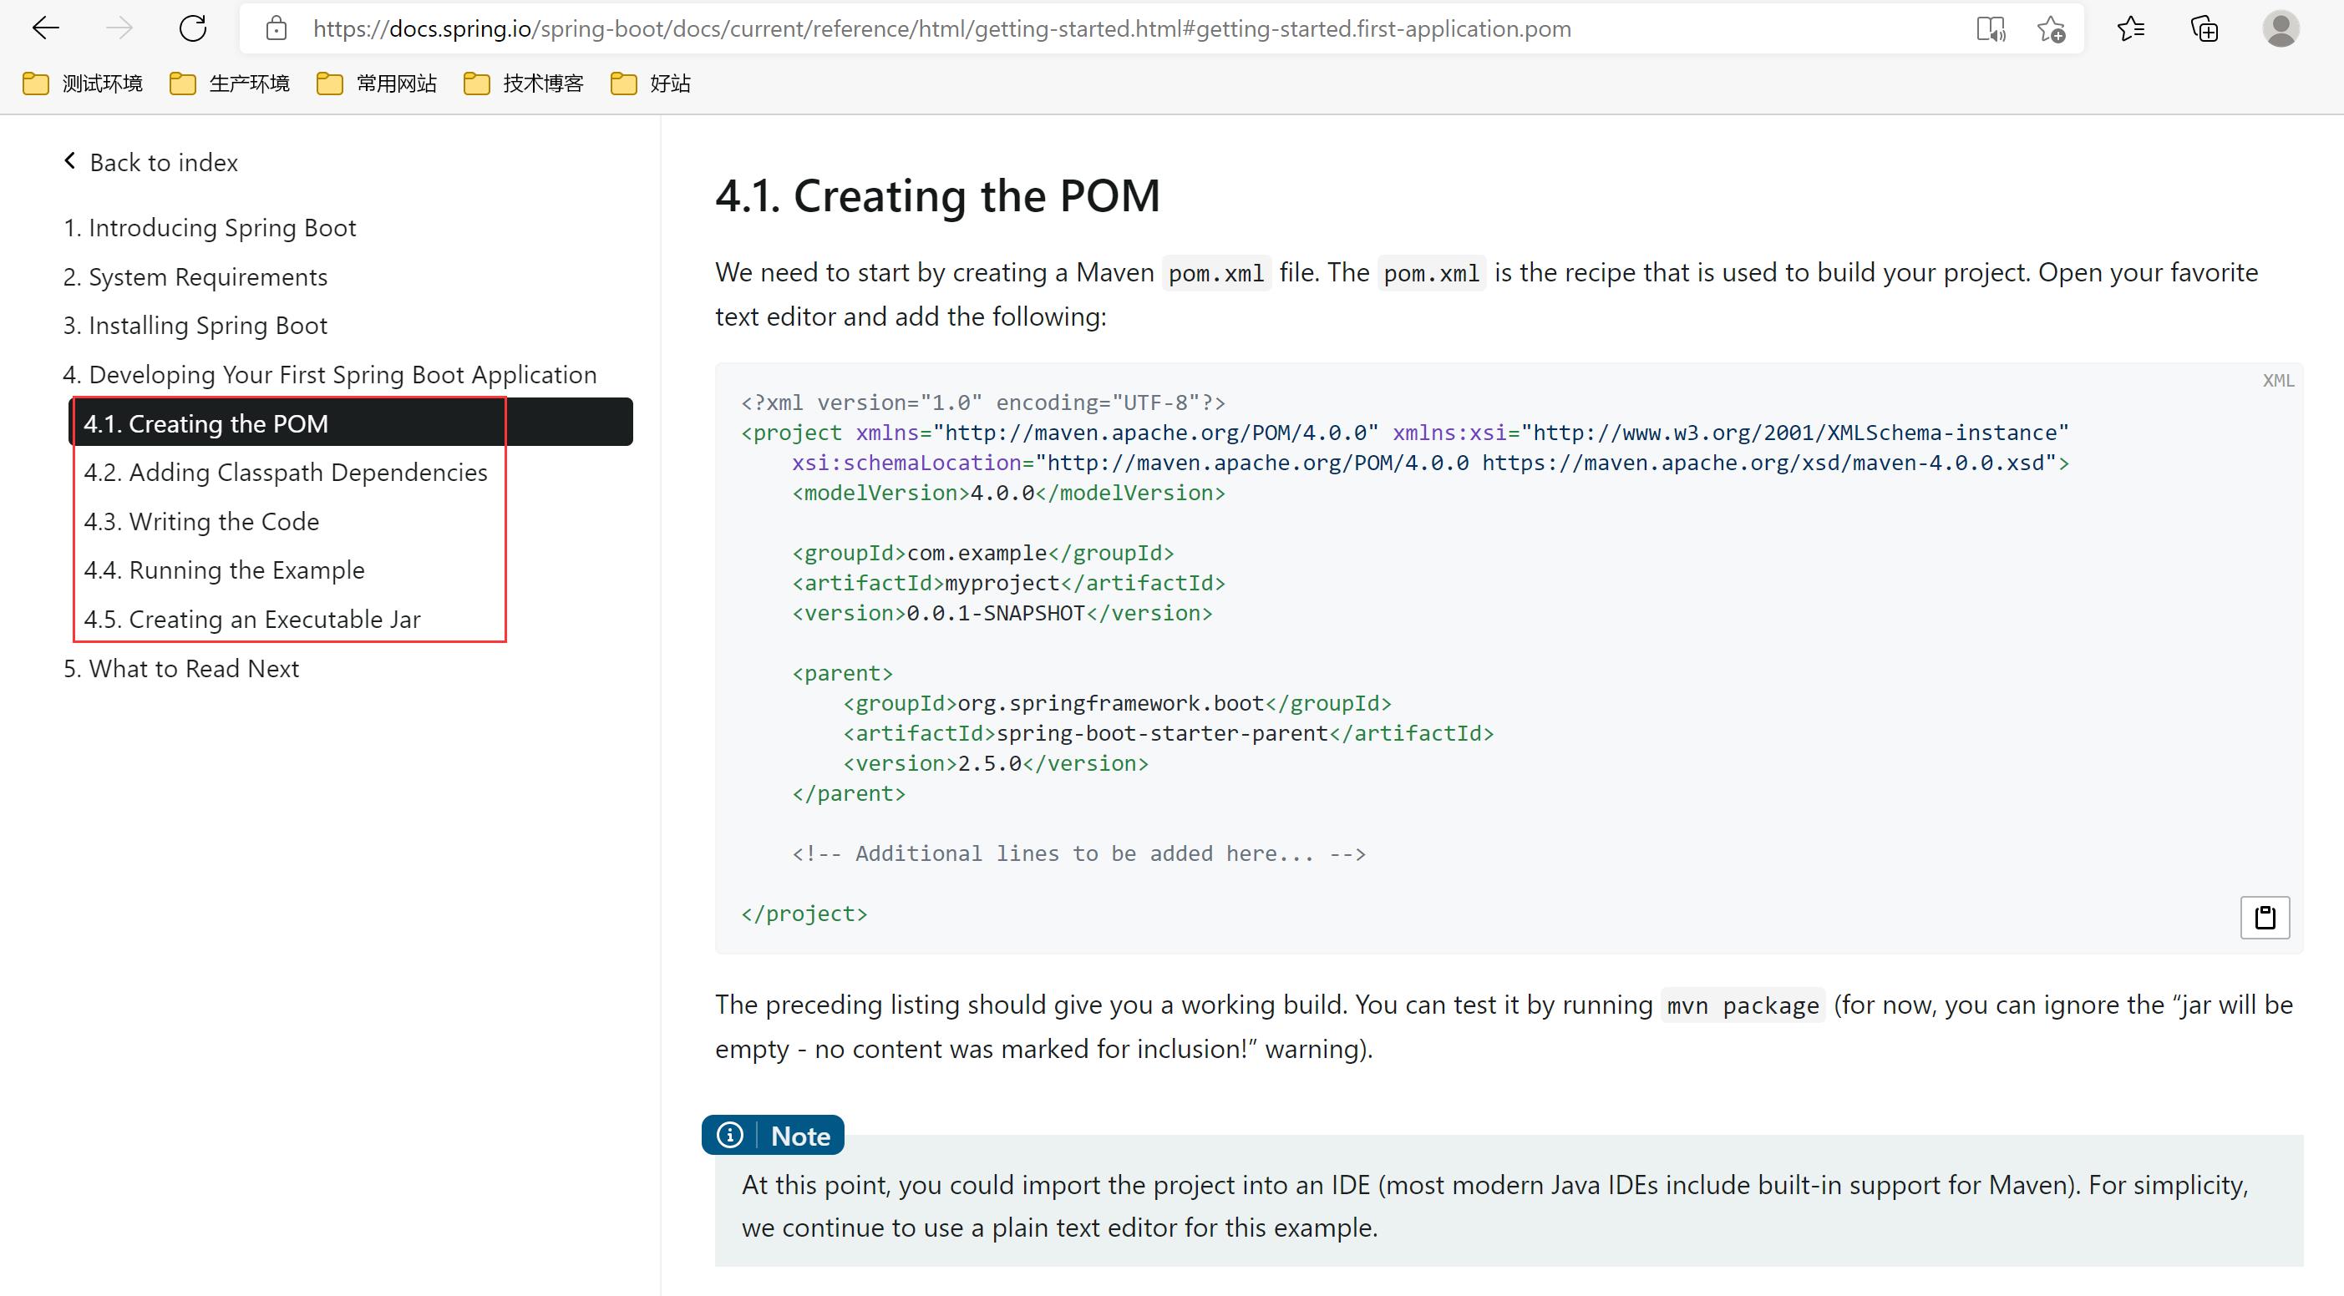Screen dimensions: 2344x1296
Task: Click the lock site-info icon
Action: (277, 28)
